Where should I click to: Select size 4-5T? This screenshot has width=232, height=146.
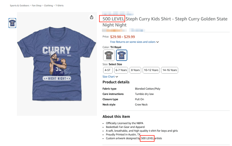[x=107, y=70]
